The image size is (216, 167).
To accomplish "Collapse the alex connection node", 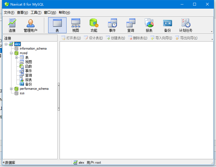I will point(6,44).
